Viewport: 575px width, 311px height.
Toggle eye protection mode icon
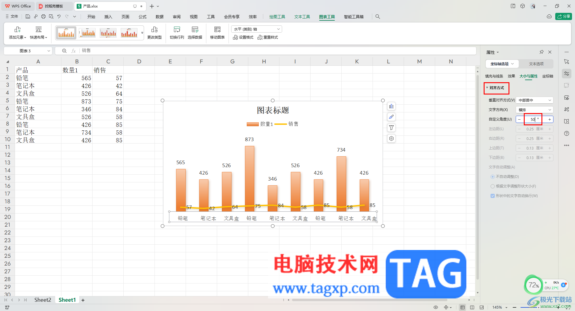coord(436,307)
